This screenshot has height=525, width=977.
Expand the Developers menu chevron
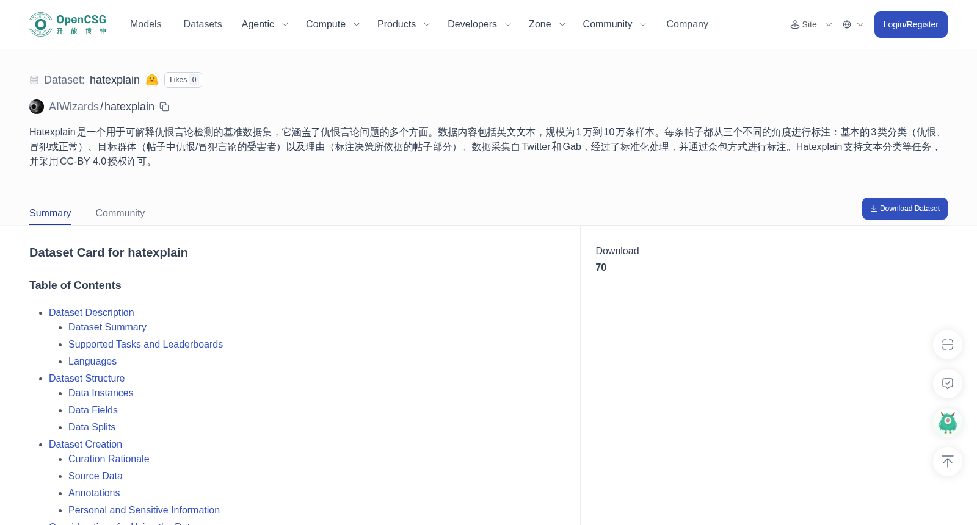click(507, 24)
